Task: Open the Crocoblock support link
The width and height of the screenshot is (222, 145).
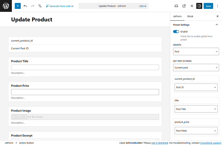Action: pyautogui.click(x=211, y=143)
